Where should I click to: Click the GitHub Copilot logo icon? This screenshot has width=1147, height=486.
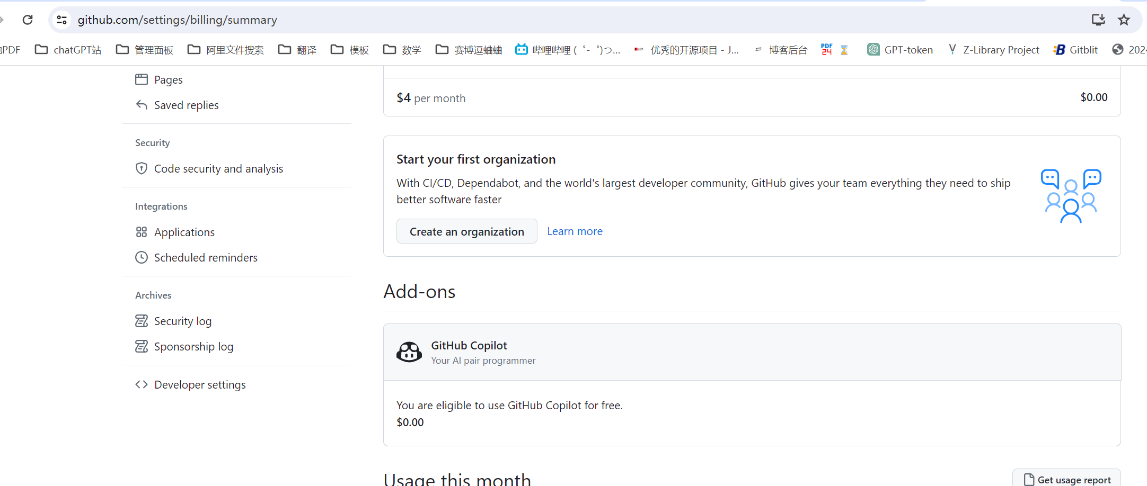tap(409, 352)
